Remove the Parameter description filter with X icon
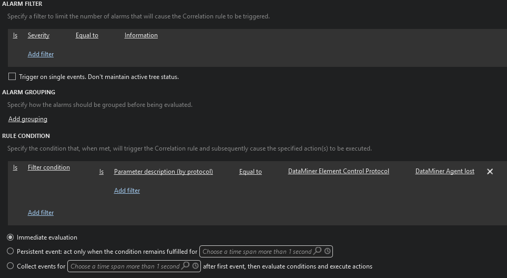 click(x=490, y=172)
